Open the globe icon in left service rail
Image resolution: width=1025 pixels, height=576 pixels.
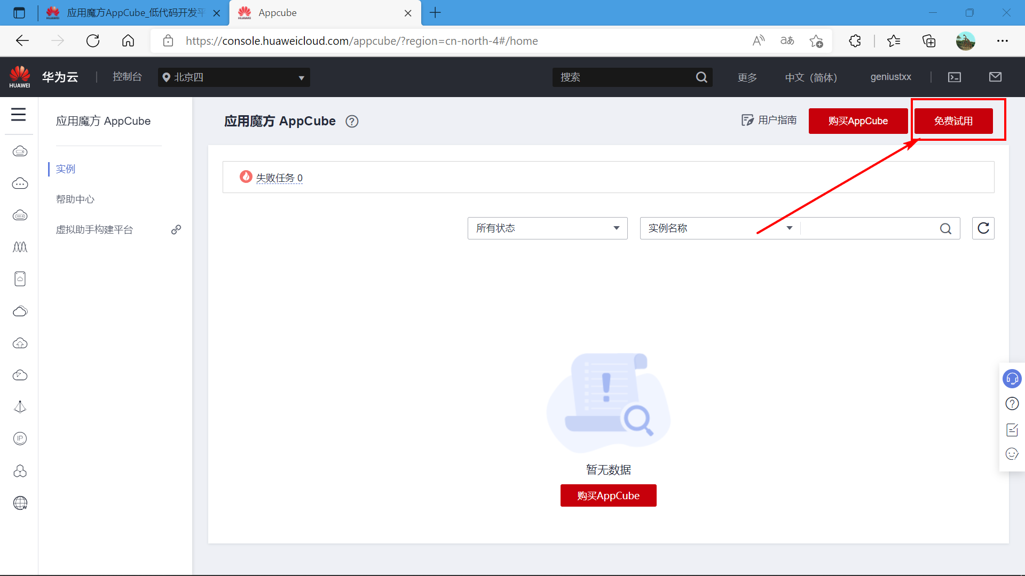20,503
